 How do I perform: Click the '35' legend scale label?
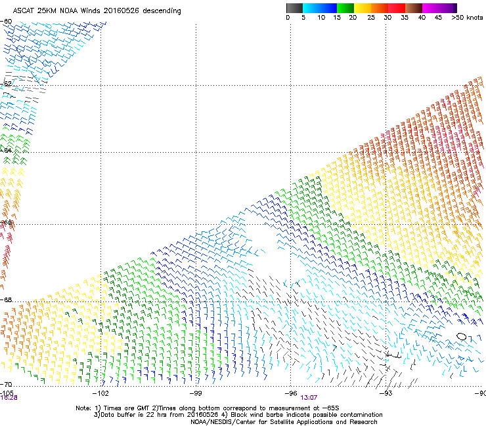[x=405, y=18]
